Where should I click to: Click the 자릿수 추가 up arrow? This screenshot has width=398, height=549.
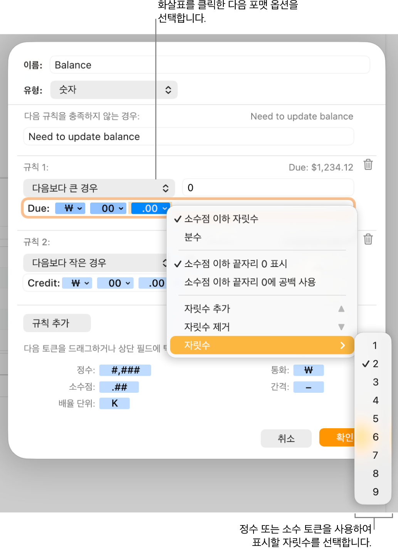341,309
